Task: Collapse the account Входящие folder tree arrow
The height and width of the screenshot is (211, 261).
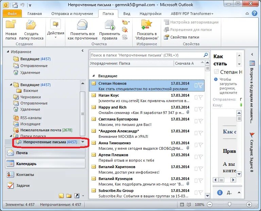Action: tap(11, 84)
